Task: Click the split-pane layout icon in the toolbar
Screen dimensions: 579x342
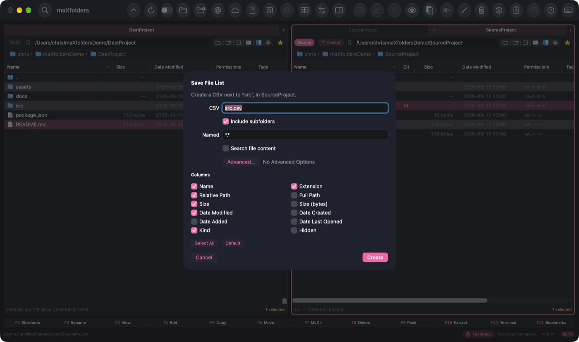Action: click(x=339, y=10)
